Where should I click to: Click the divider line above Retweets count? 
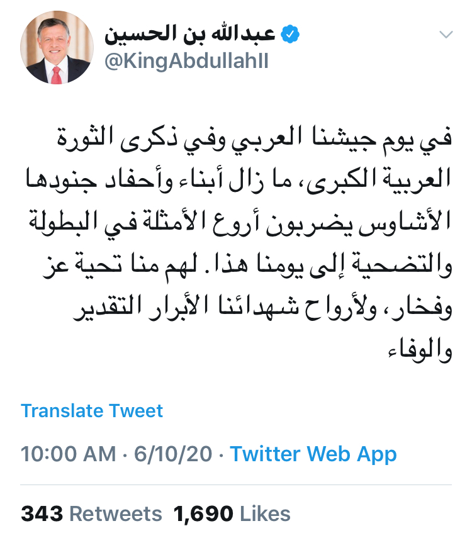coord(236,485)
